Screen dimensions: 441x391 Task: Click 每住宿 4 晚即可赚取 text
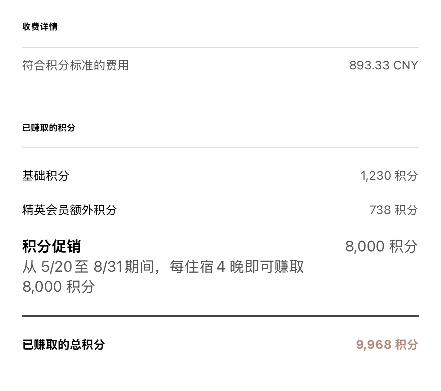click(x=237, y=267)
